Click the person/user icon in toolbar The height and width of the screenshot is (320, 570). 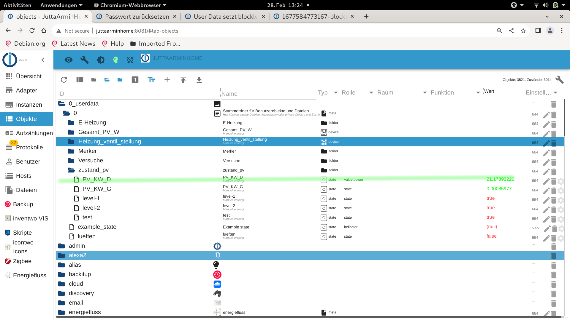click(550, 31)
